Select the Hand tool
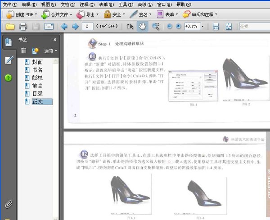Image resolution: width=270 pixels, height=220 pixels. click(x=142, y=26)
